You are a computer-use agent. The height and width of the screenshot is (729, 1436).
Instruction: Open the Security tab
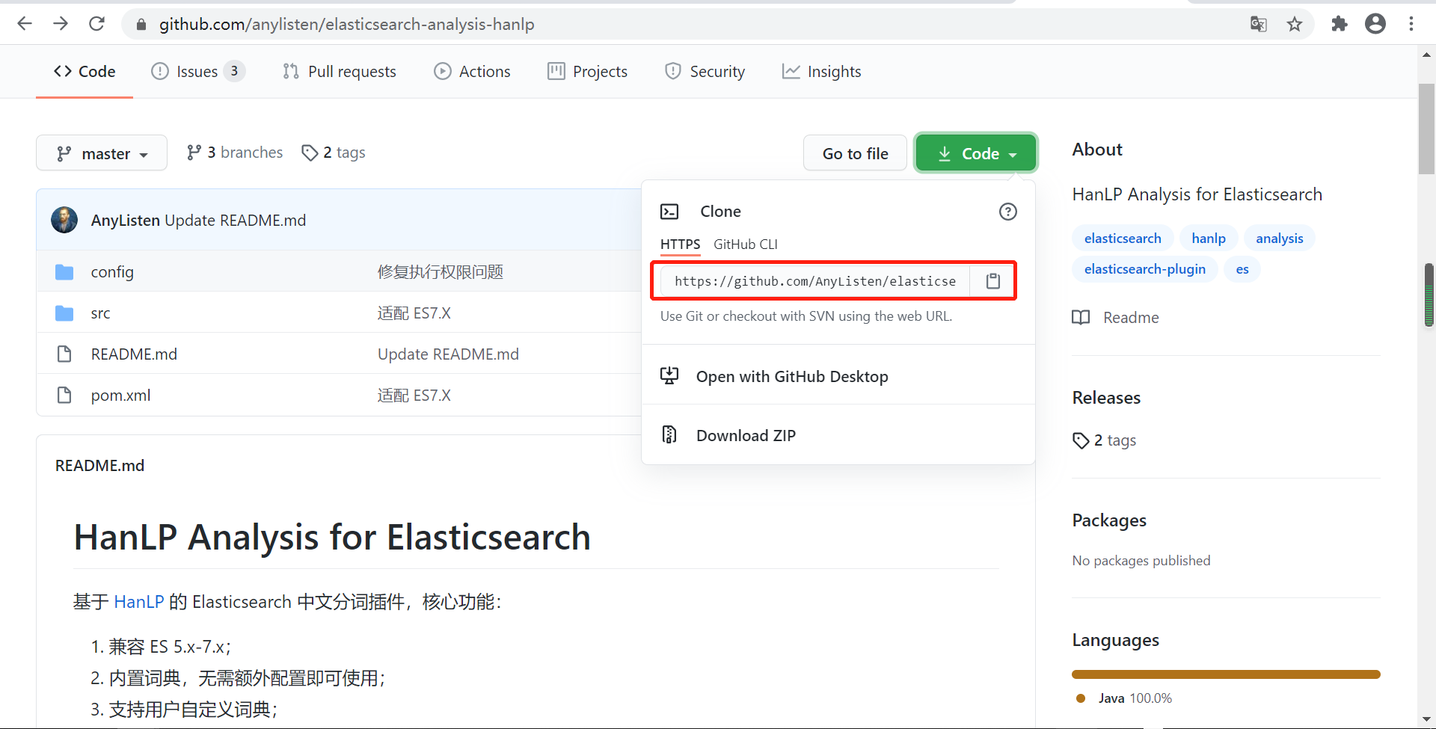pyautogui.click(x=705, y=72)
